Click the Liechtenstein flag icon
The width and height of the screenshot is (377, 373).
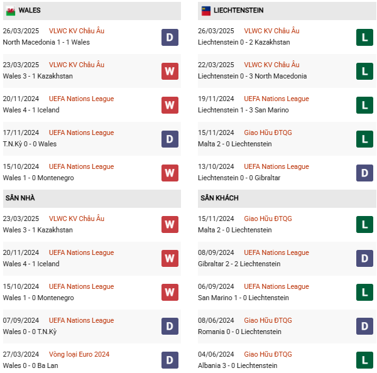pos(205,11)
